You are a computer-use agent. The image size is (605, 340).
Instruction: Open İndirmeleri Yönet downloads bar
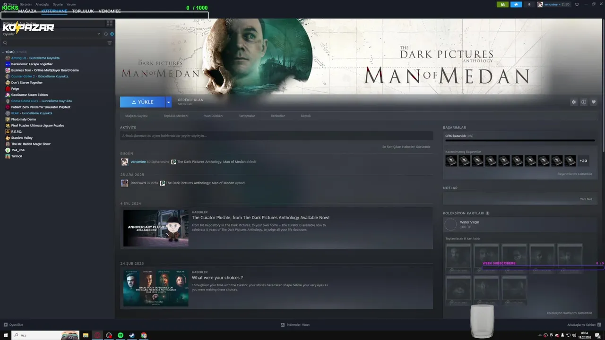[295, 325]
